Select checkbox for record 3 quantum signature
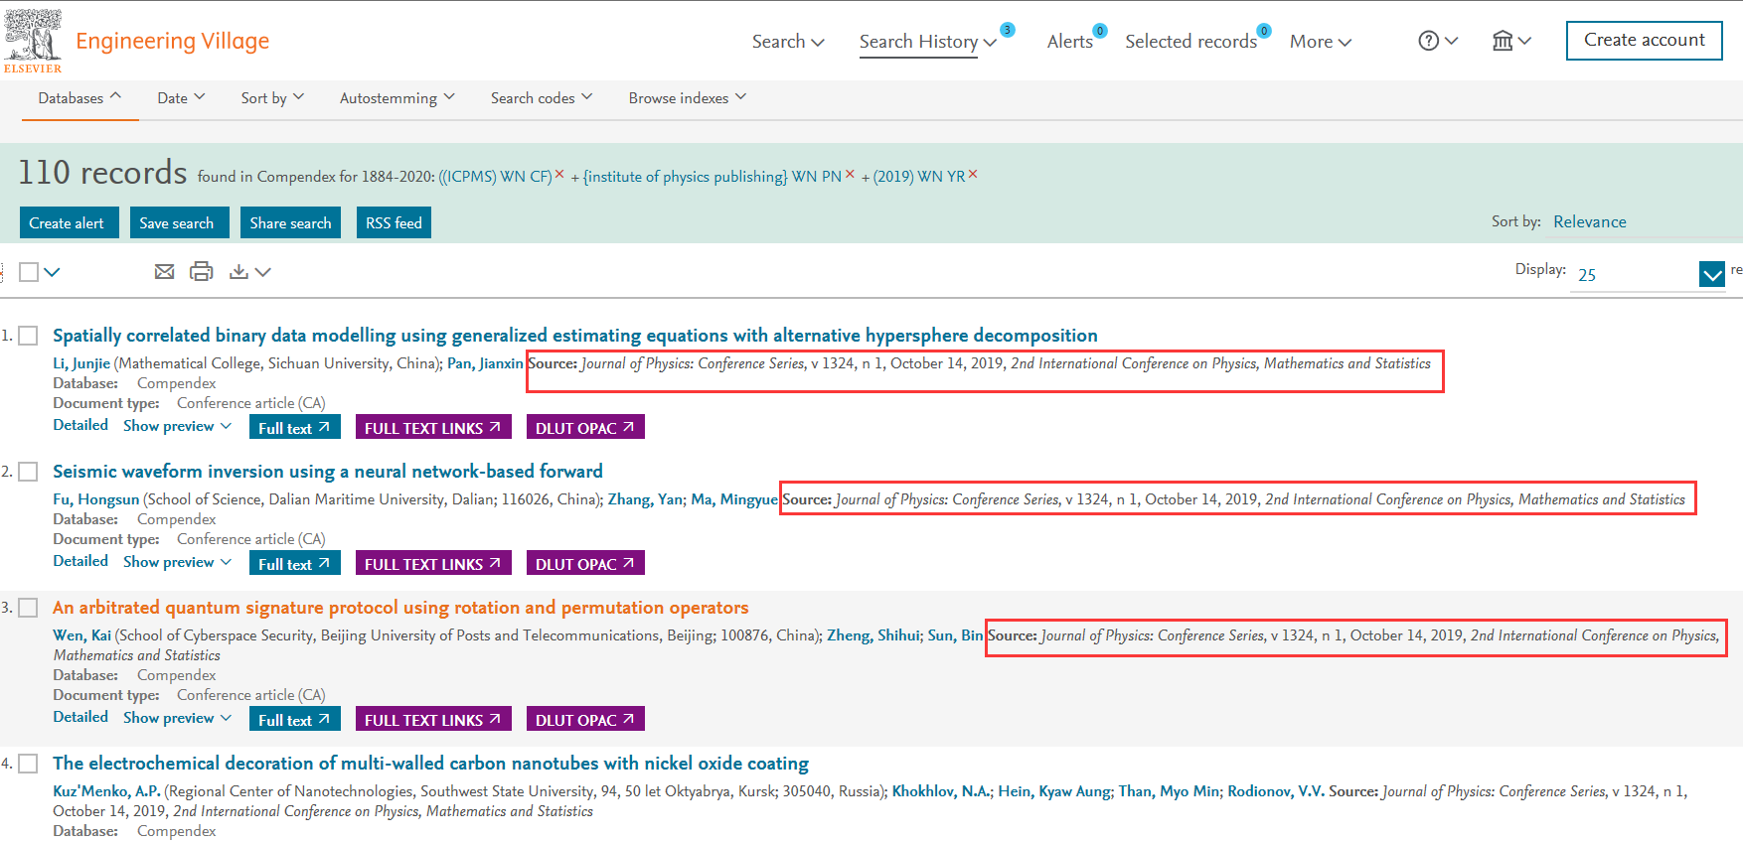 point(29,608)
